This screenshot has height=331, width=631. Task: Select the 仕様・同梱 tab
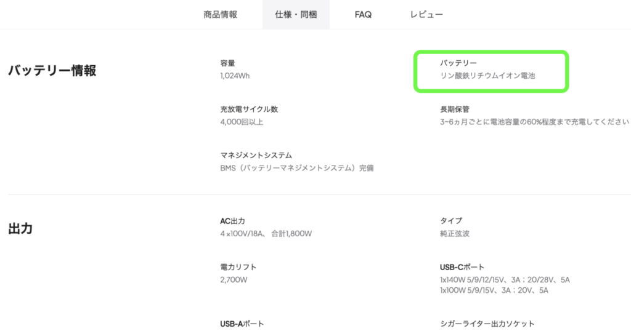pyautogui.click(x=296, y=14)
